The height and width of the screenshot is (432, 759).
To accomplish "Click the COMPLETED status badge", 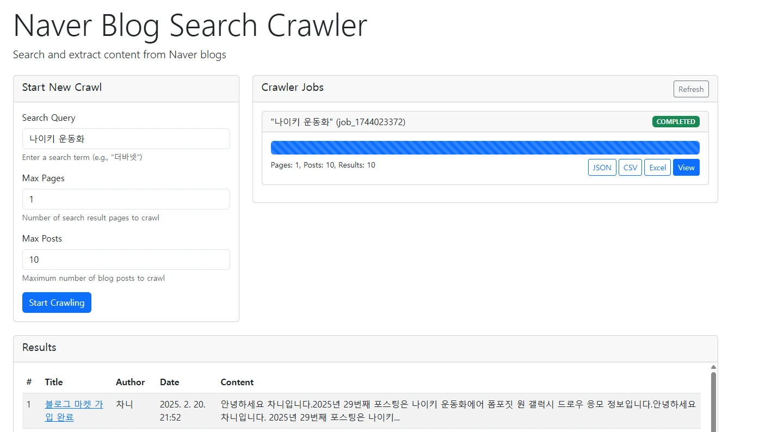I will (676, 121).
